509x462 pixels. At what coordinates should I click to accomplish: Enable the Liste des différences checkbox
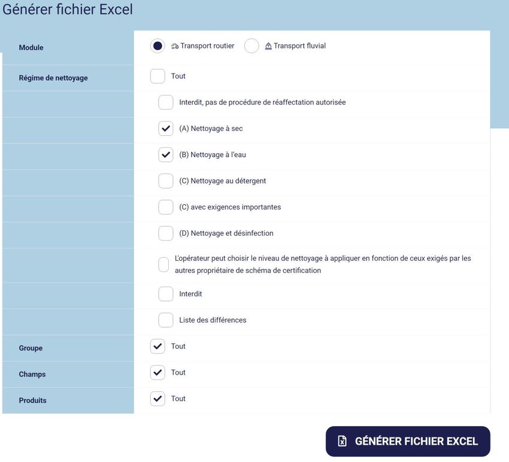(166, 320)
